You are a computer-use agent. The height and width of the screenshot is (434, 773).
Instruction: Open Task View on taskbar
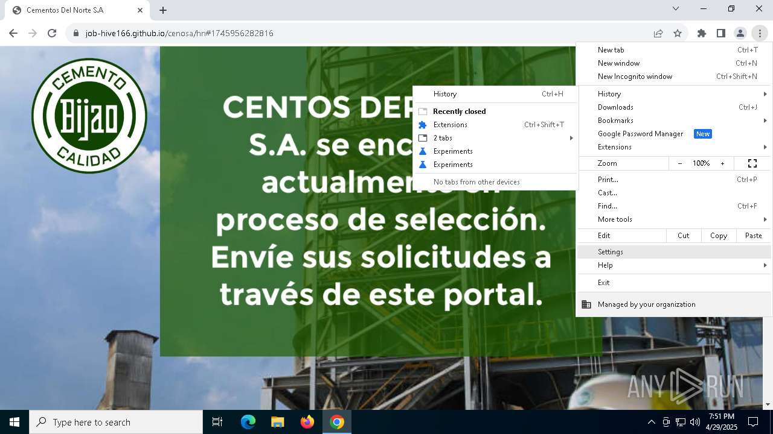coord(217,422)
